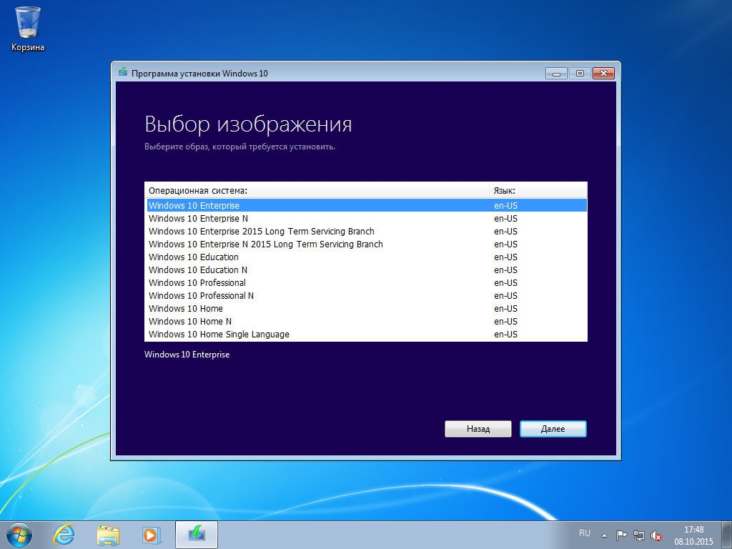This screenshot has height=549, width=732.
Task: Select Windows 10 Professional
Action: pyautogui.click(x=367, y=282)
